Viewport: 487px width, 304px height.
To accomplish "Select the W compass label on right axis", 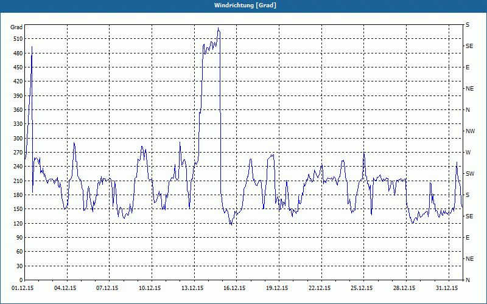I will click(468, 153).
